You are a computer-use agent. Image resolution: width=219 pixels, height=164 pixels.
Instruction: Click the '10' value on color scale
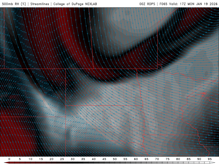[30, 159]
